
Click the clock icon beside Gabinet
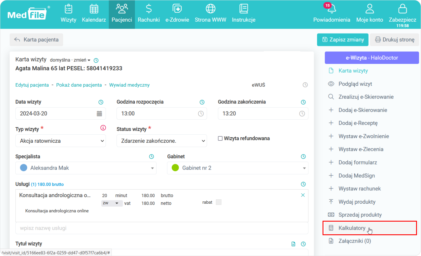(x=303, y=156)
